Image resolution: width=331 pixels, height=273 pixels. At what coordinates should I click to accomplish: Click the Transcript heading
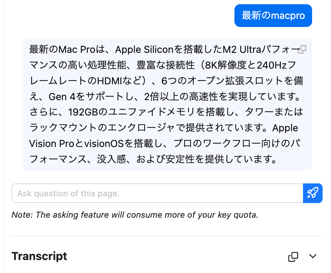[39, 256]
